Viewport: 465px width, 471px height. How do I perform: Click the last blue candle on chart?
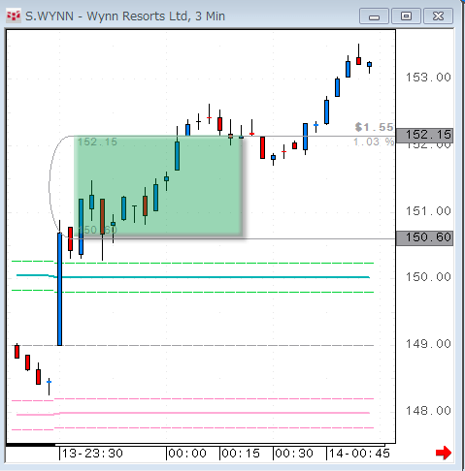pos(369,64)
